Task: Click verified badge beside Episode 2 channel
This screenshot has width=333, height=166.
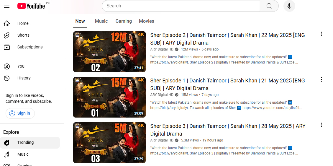Action: (177, 49)
